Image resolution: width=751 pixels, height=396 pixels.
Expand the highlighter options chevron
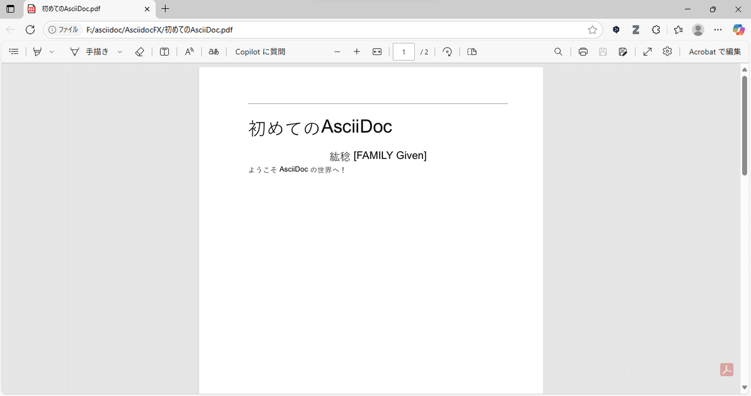pyautogui.click(x=53, y=51)
